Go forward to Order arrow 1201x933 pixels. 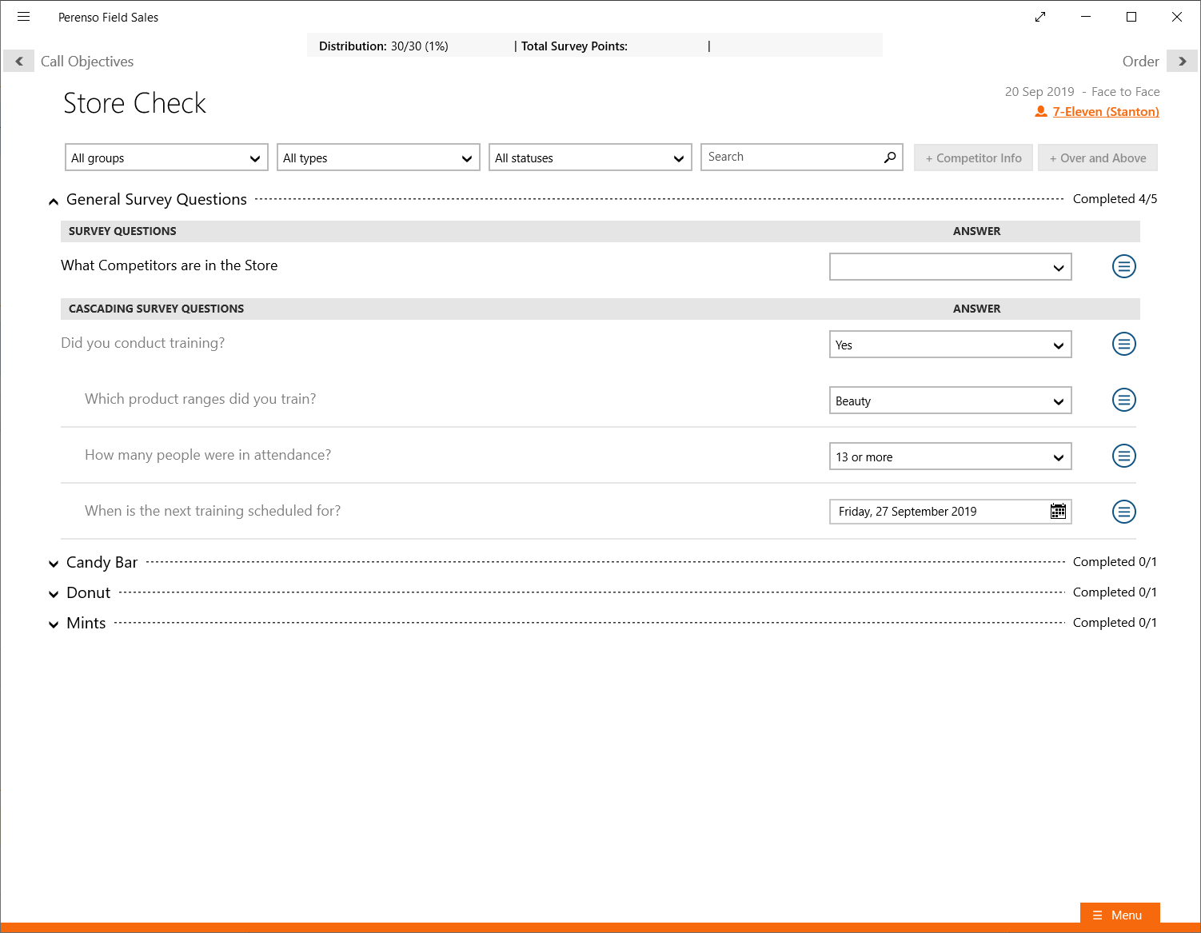pyautogui.click(x=1182, y=62)
